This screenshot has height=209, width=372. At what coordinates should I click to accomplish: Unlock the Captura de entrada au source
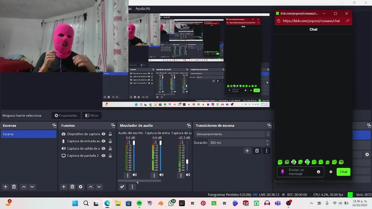110,141
